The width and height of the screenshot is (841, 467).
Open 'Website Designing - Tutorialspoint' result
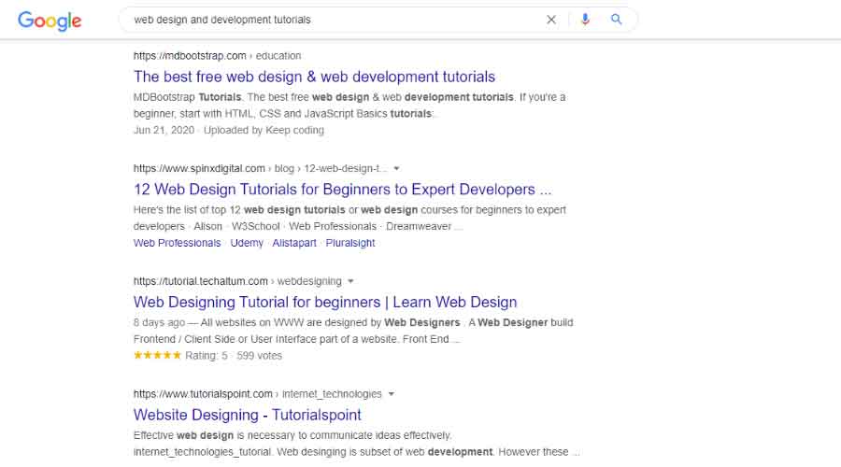click(248, 415)
